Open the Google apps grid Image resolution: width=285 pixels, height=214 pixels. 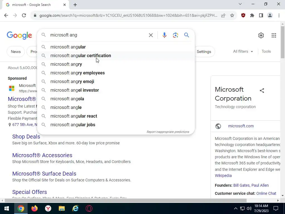click(x=274, y=35)
